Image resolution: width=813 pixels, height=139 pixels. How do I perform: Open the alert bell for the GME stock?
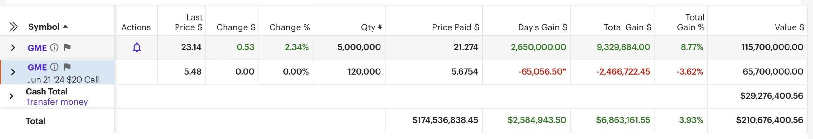pyautogui.click(x=137, y=47)
